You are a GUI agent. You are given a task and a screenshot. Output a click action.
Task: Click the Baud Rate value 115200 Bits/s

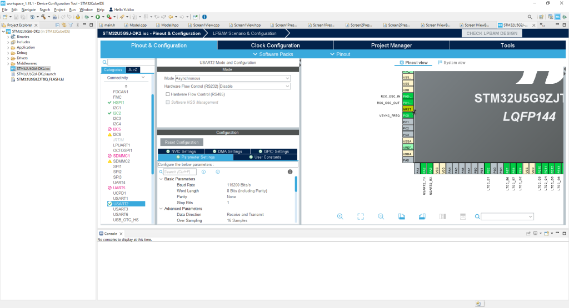point(239,185)
